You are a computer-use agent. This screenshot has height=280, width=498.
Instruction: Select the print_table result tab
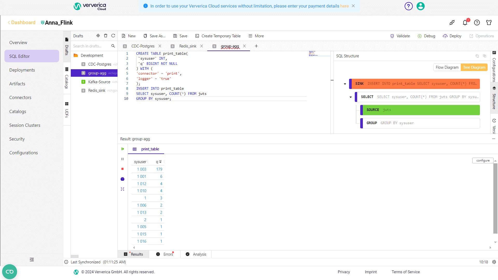(x=146, y=149)
